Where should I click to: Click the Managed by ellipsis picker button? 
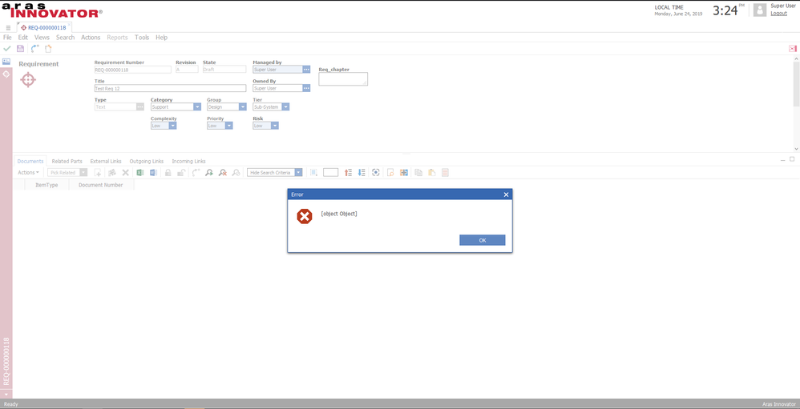306,70
